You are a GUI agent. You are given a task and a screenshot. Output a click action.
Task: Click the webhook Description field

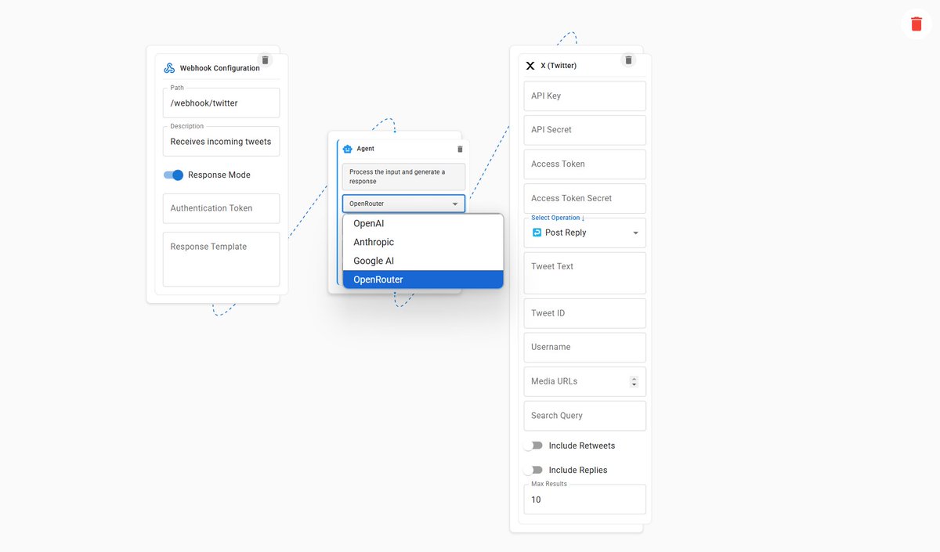221,141
